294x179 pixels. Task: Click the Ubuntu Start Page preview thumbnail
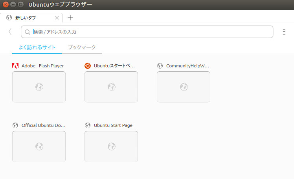click(x=111, y=146)
